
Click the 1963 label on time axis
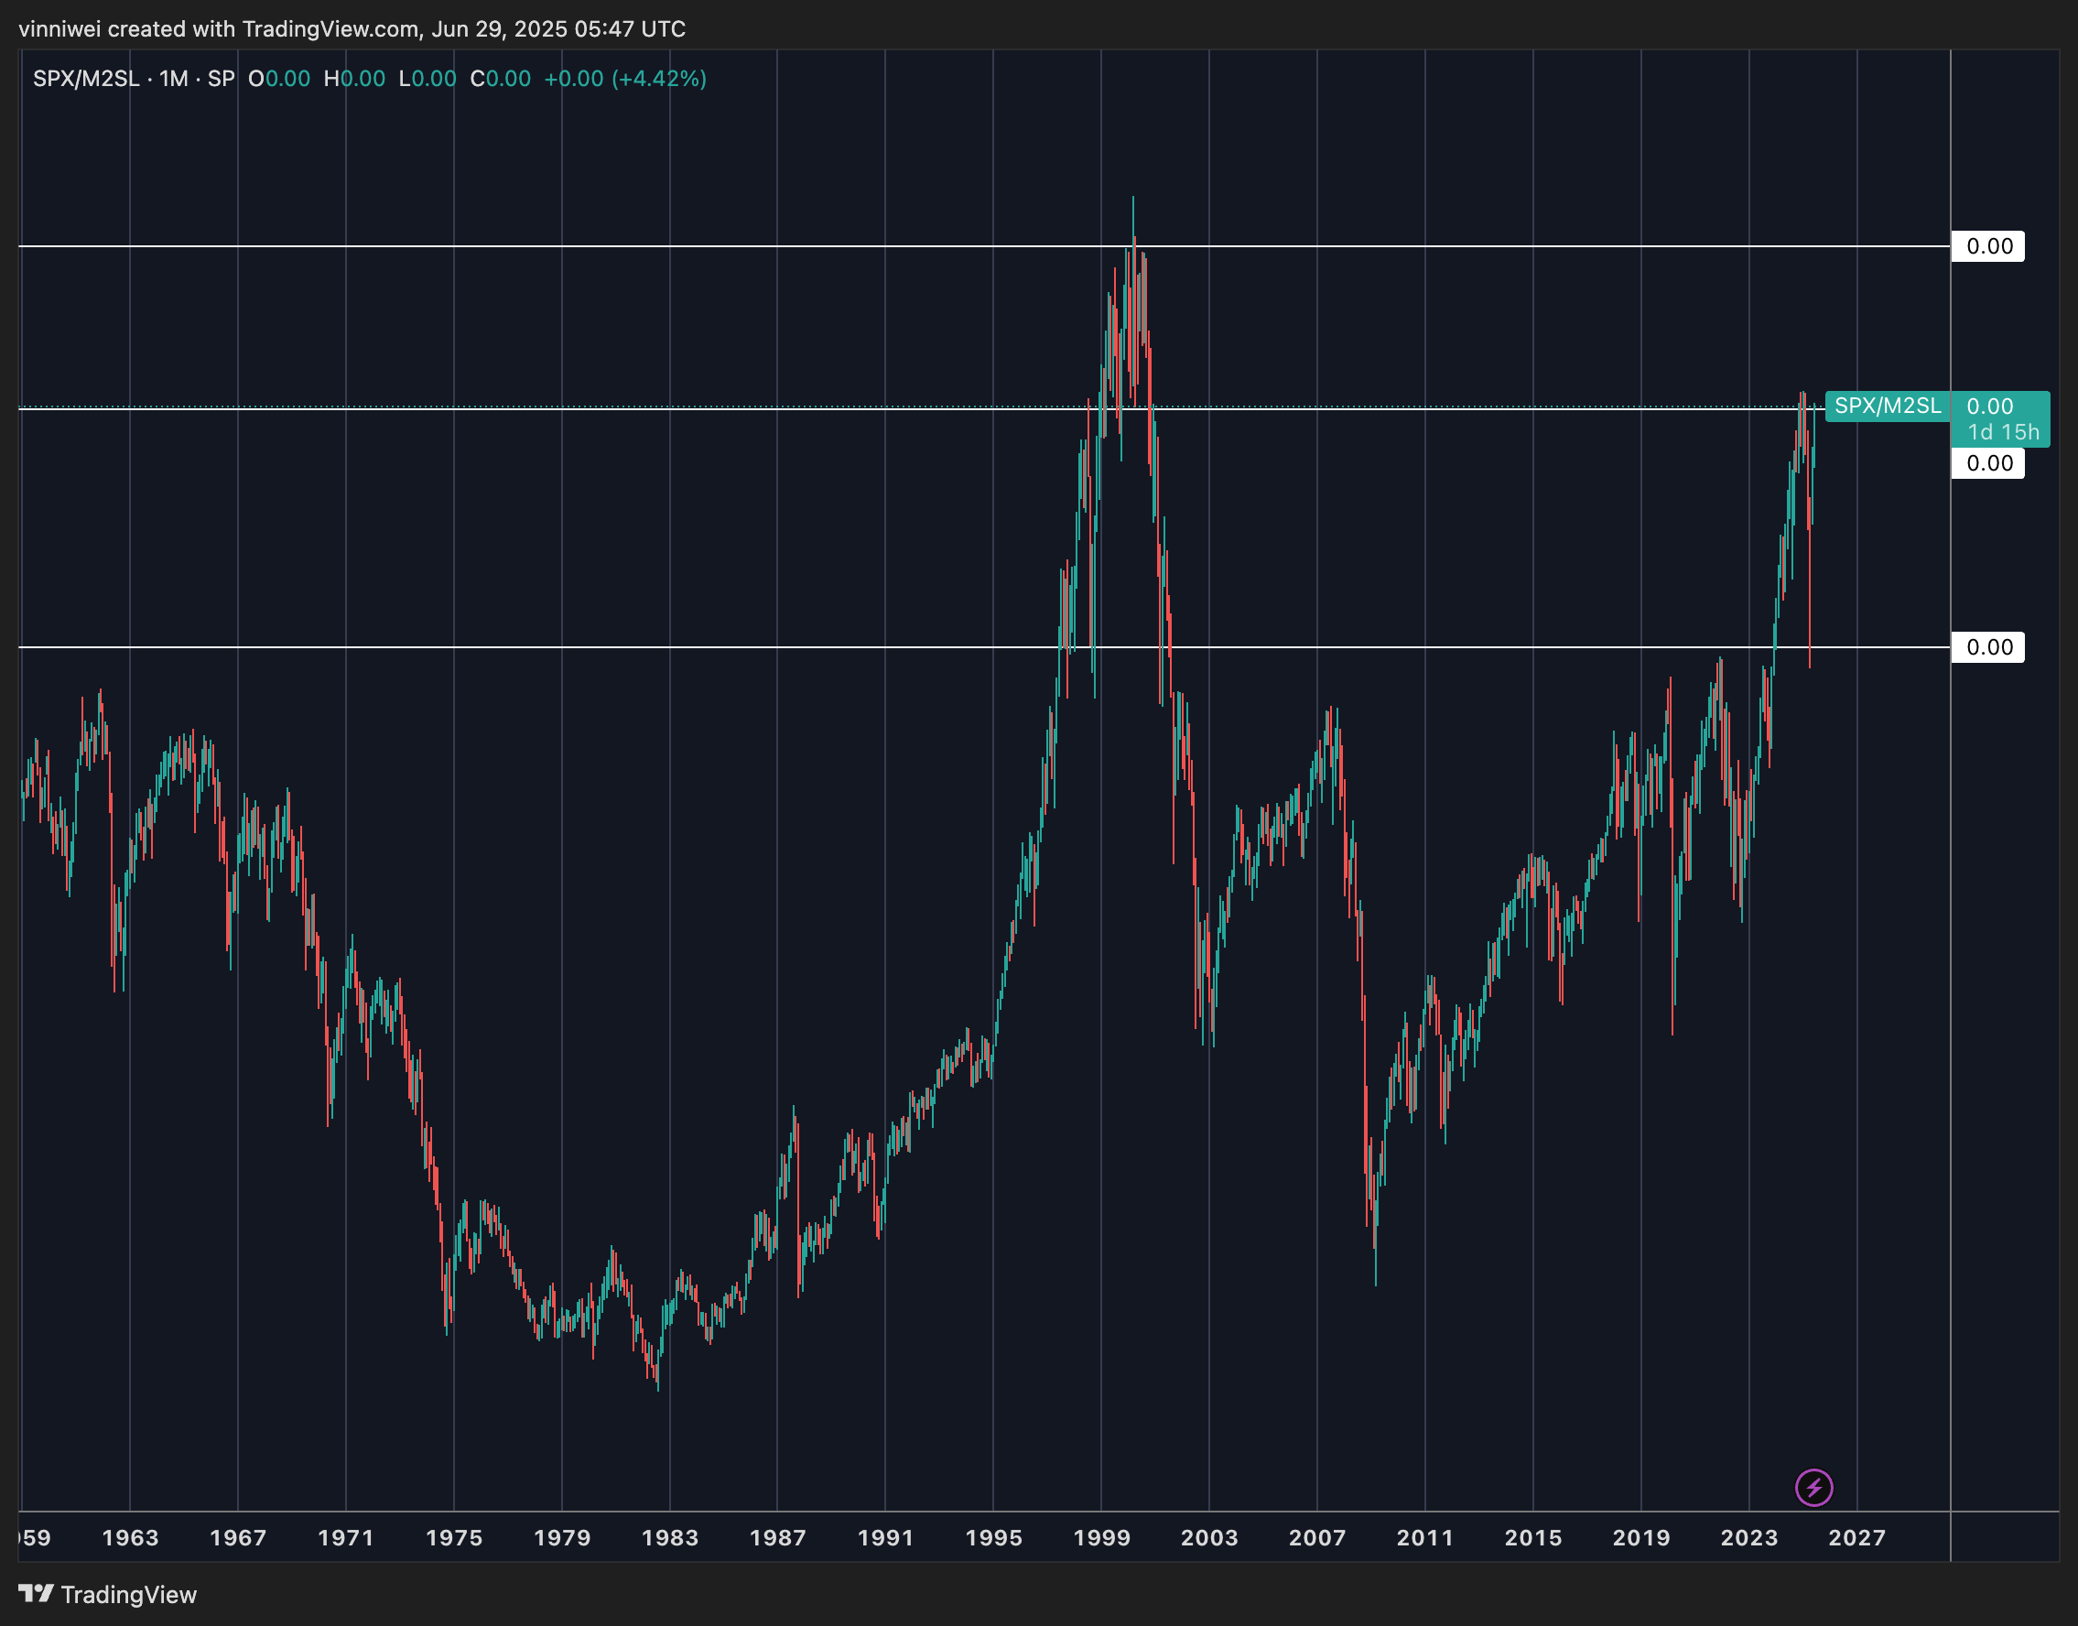(130, 1537)
